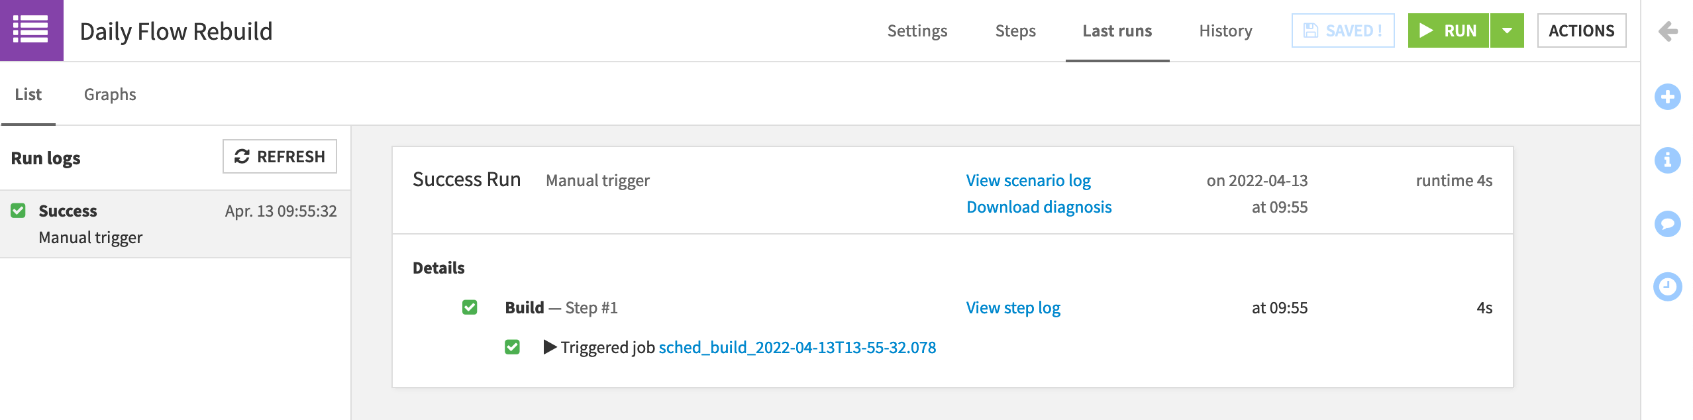Open the View scenario log link
The height and width of the screenshot is (420, 1693).
pyautogui.click(x=1028, y=181)
